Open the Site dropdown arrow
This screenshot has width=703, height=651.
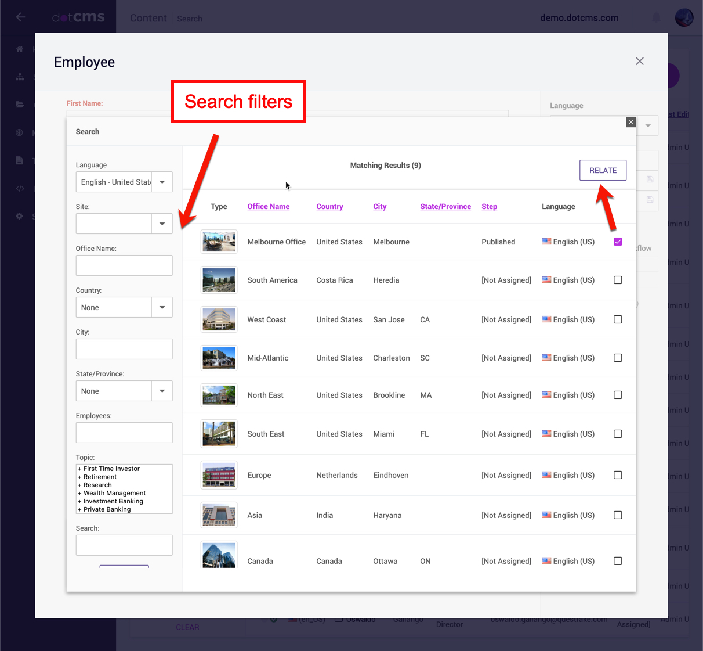point(162,224)
